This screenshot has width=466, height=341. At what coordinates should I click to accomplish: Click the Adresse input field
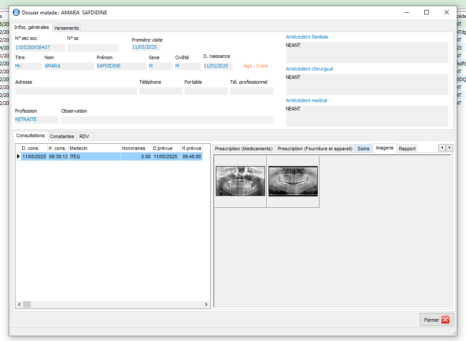tap(76, 91)
